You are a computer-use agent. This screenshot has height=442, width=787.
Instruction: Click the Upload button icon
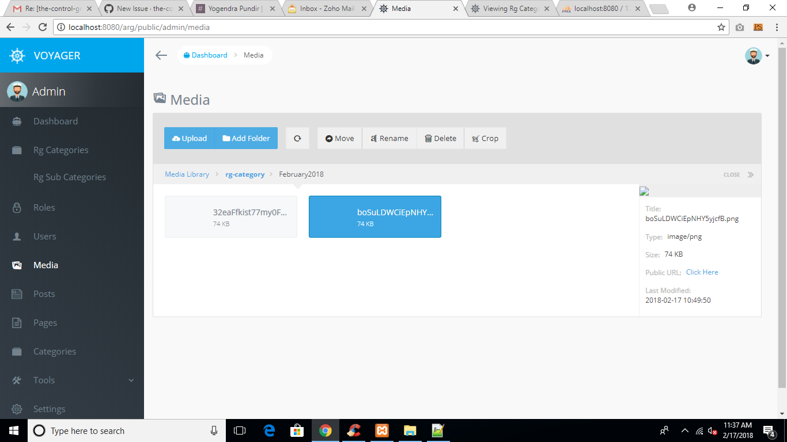[176, 138]
